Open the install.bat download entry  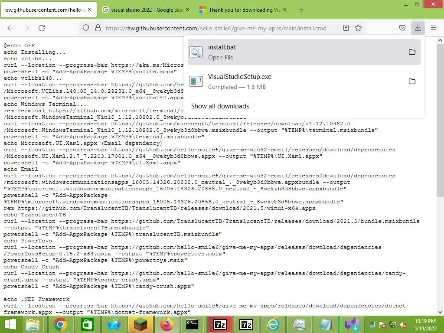pos(304,52)
